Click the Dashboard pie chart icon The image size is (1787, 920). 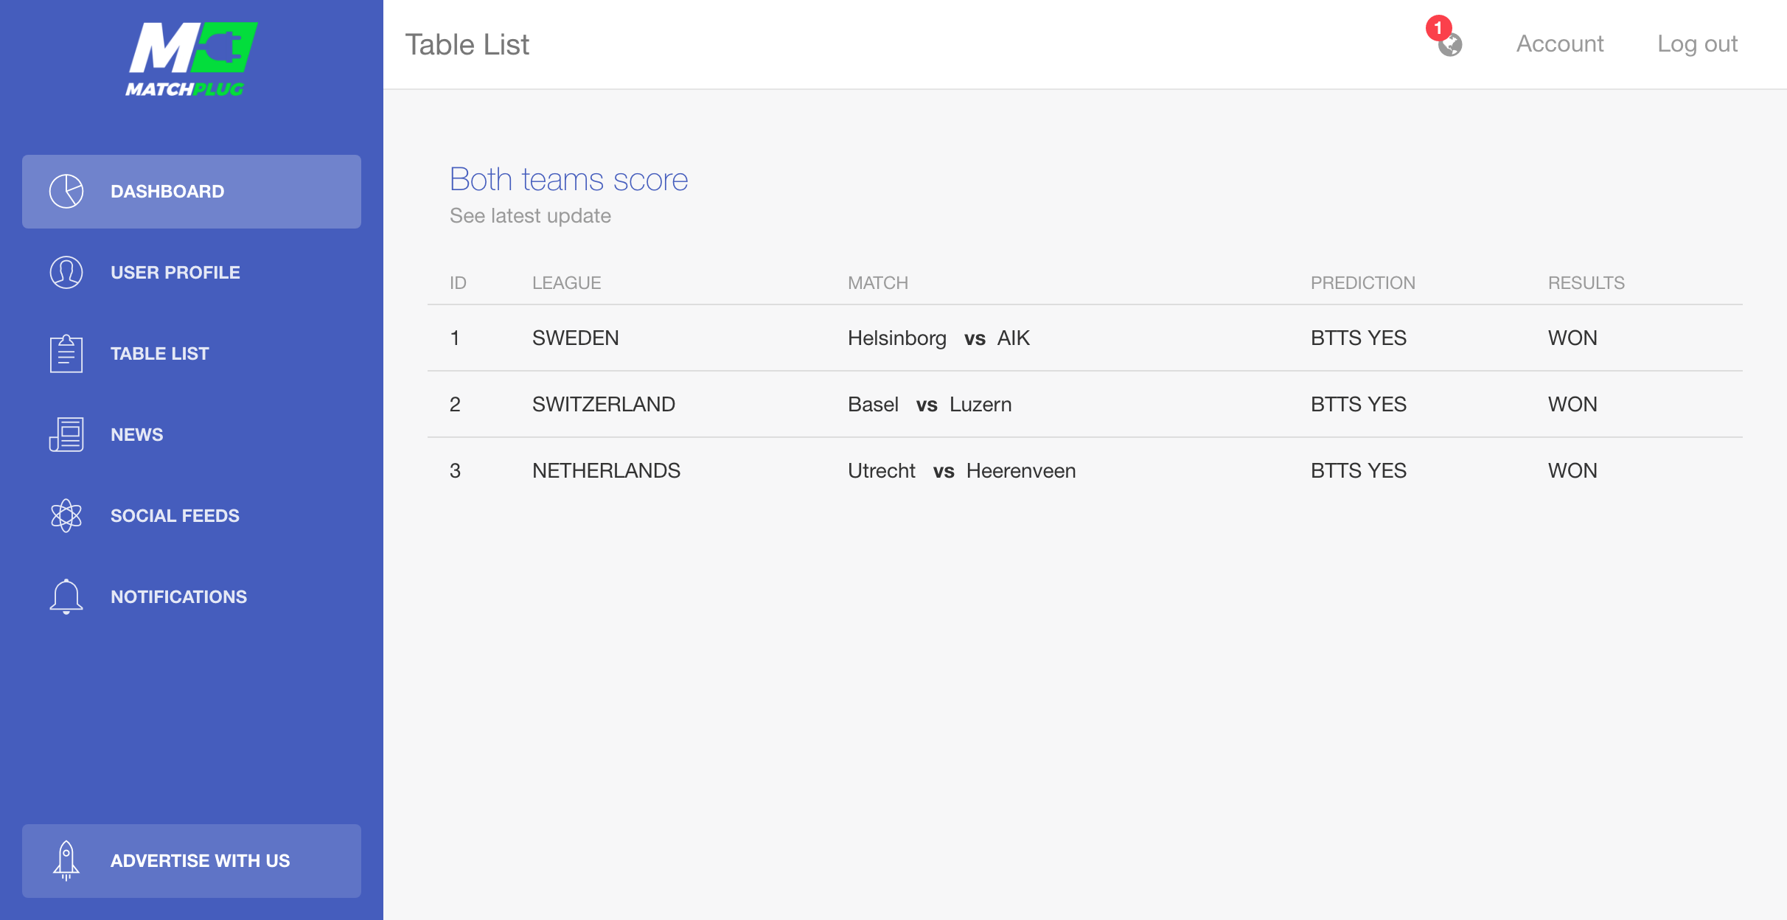pyautogui.click(x=66, y=192)
